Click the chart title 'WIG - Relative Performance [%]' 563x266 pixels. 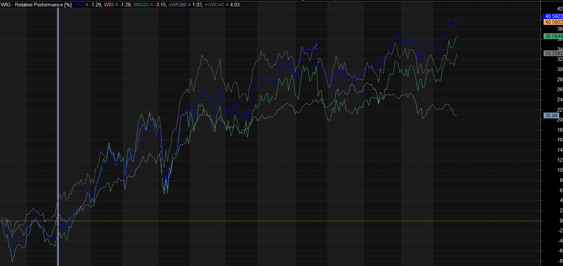(x=36, y=5)
